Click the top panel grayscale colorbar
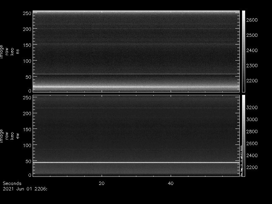Image resolution: width=272 pixels, height=204 pixels. [x=243, y=51]
